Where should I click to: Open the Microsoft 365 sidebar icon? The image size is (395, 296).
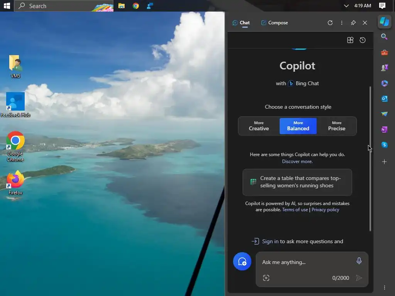[x=385, y=83]
